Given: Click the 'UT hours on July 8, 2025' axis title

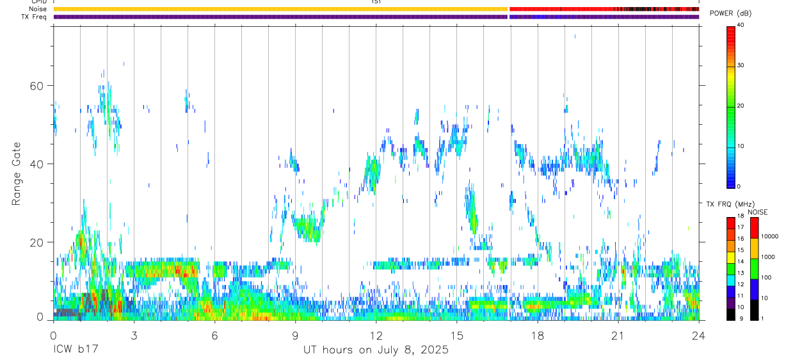Looking at the screenshot, I should pyautogui.click(x=376, y=350).
